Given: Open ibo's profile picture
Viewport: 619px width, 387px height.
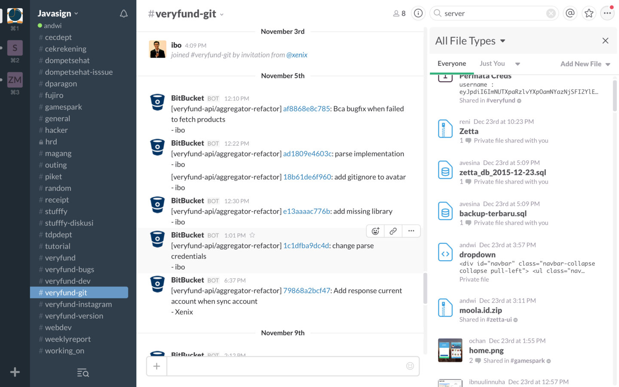Looking at the screenshot, I should point(158,49).
